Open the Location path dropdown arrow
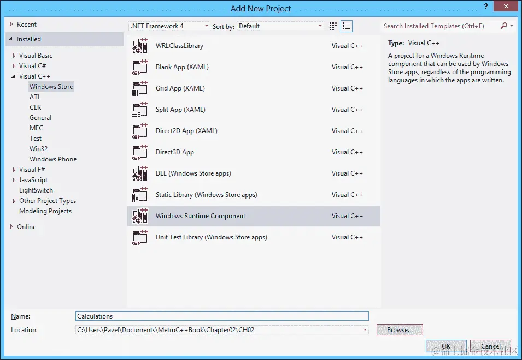 365,330
